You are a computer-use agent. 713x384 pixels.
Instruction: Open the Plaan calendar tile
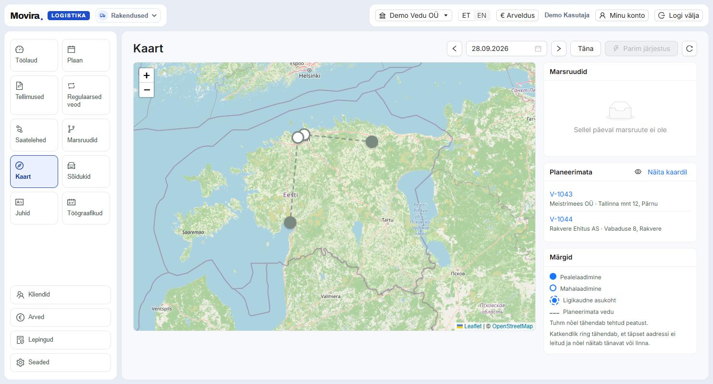click(86, 55)
